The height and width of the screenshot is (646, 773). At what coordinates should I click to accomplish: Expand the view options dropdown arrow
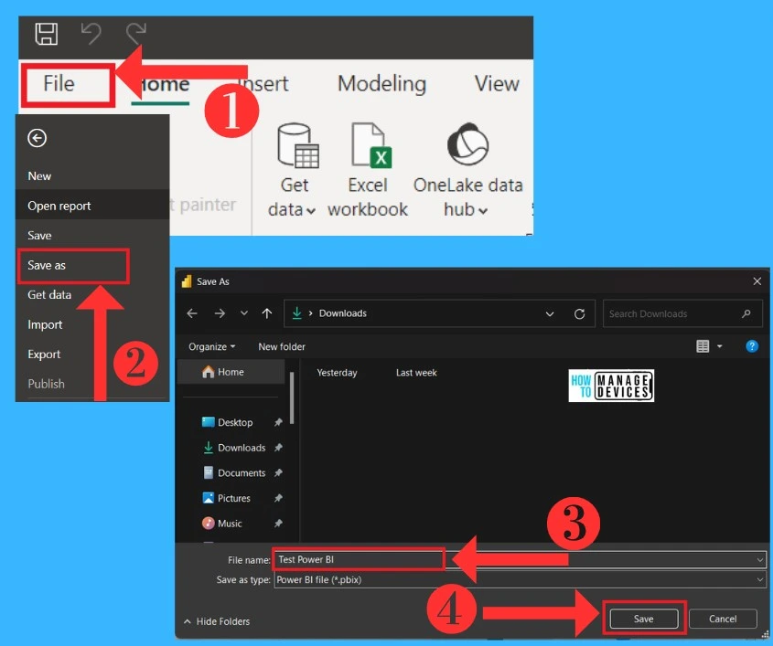coord(720,346)
